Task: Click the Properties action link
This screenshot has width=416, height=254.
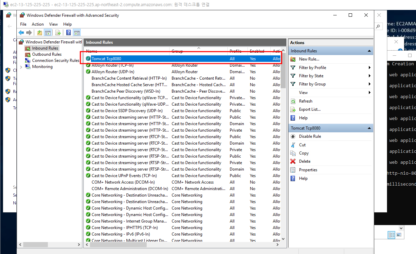Action: tap(308, 170)
